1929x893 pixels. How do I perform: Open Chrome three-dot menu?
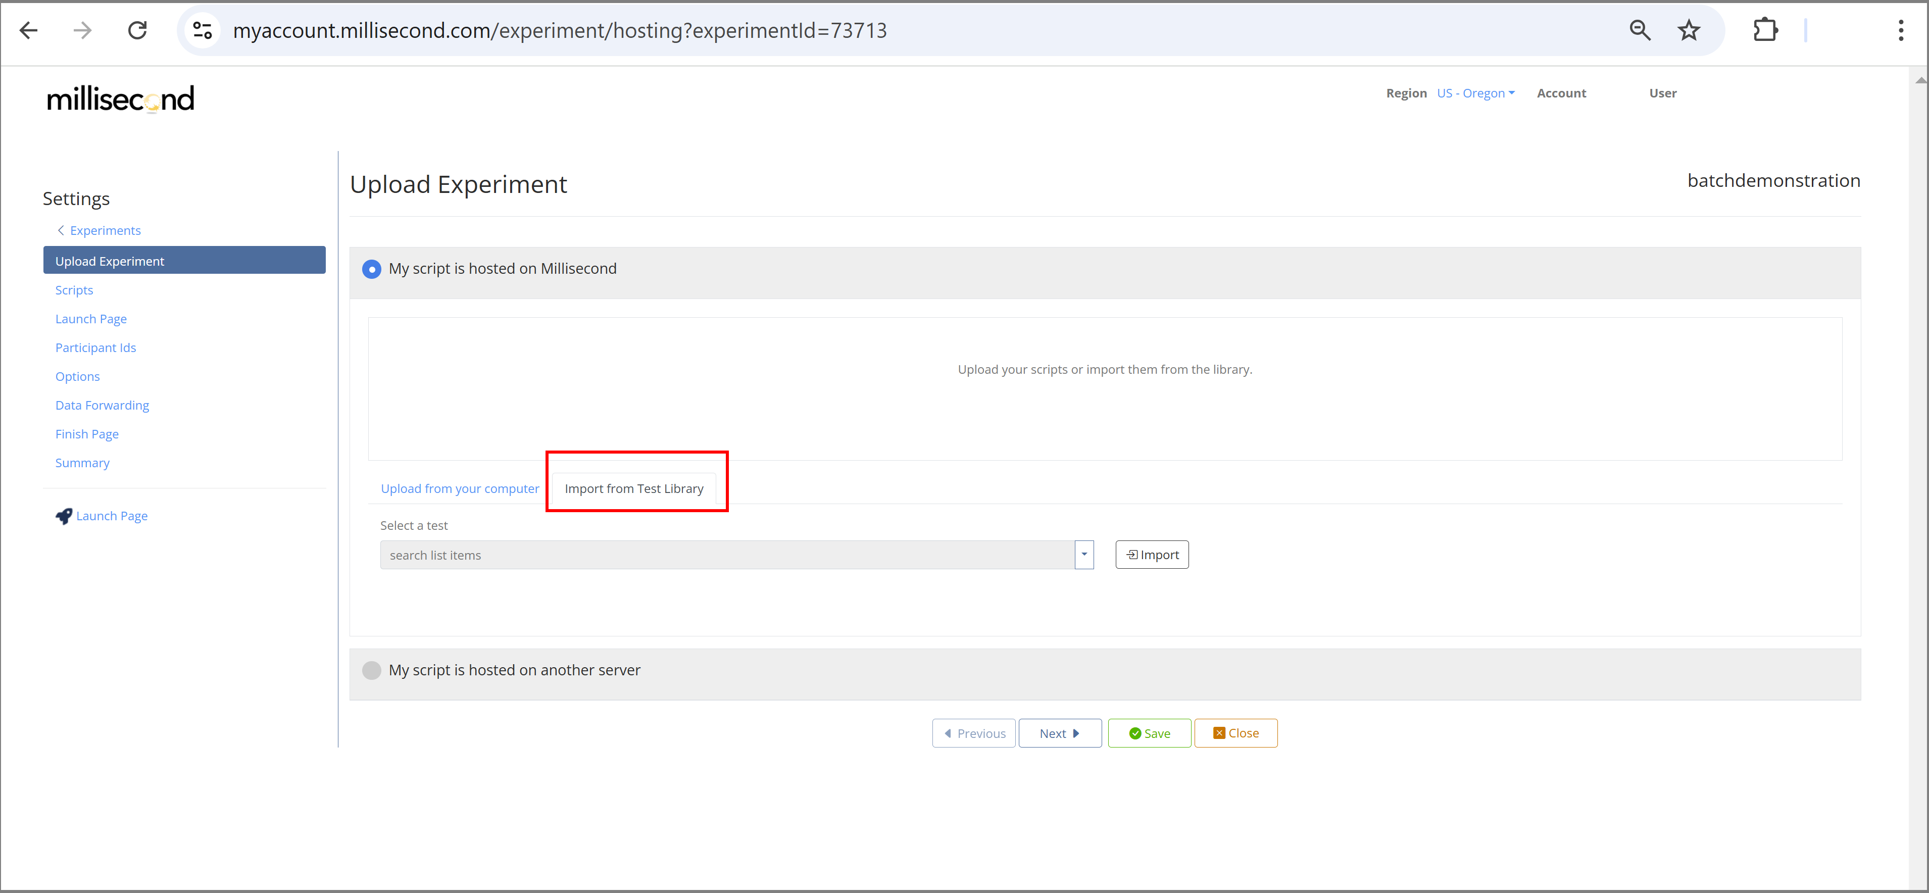tap(1901, 31)
